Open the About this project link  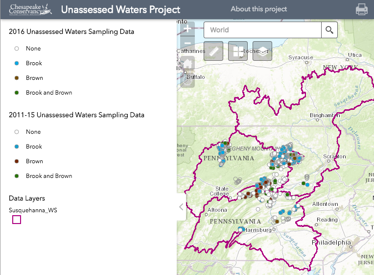pyautogui.click(x=259, y=9)
